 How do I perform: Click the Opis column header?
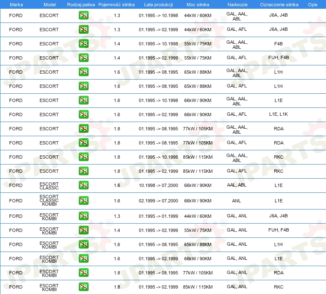313,5
